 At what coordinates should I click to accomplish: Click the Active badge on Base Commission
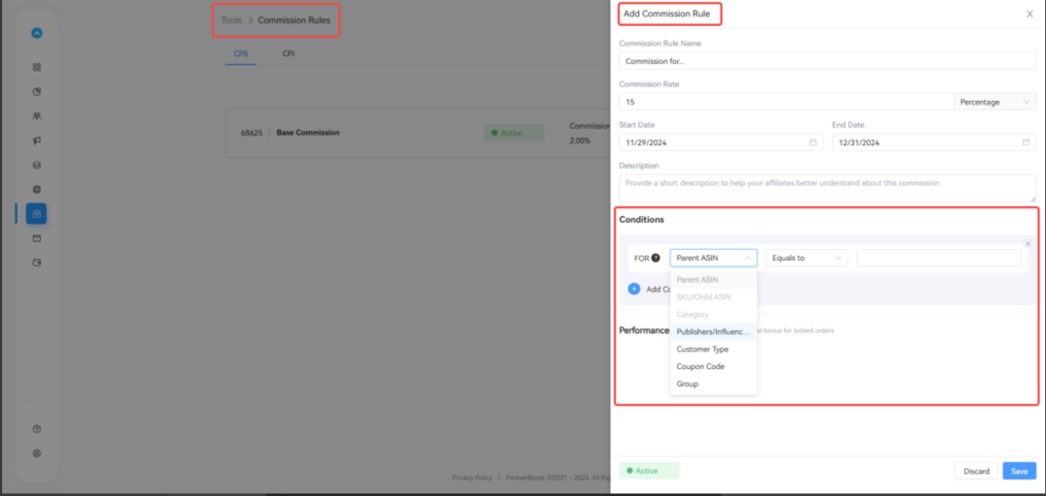coord(513,133)
